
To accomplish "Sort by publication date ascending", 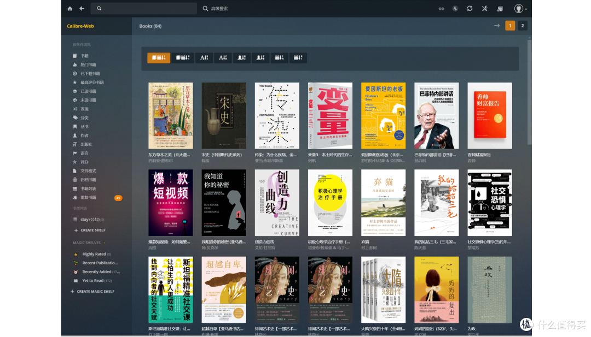I will pos(279,57).
